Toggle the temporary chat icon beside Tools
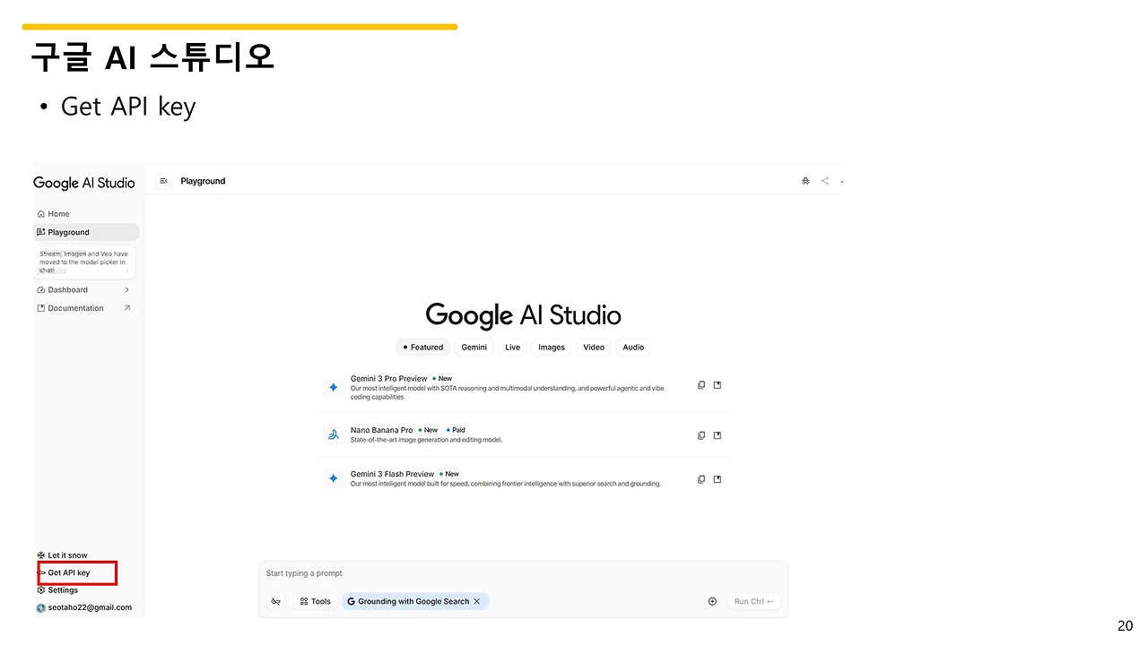 tap(276, 601)
